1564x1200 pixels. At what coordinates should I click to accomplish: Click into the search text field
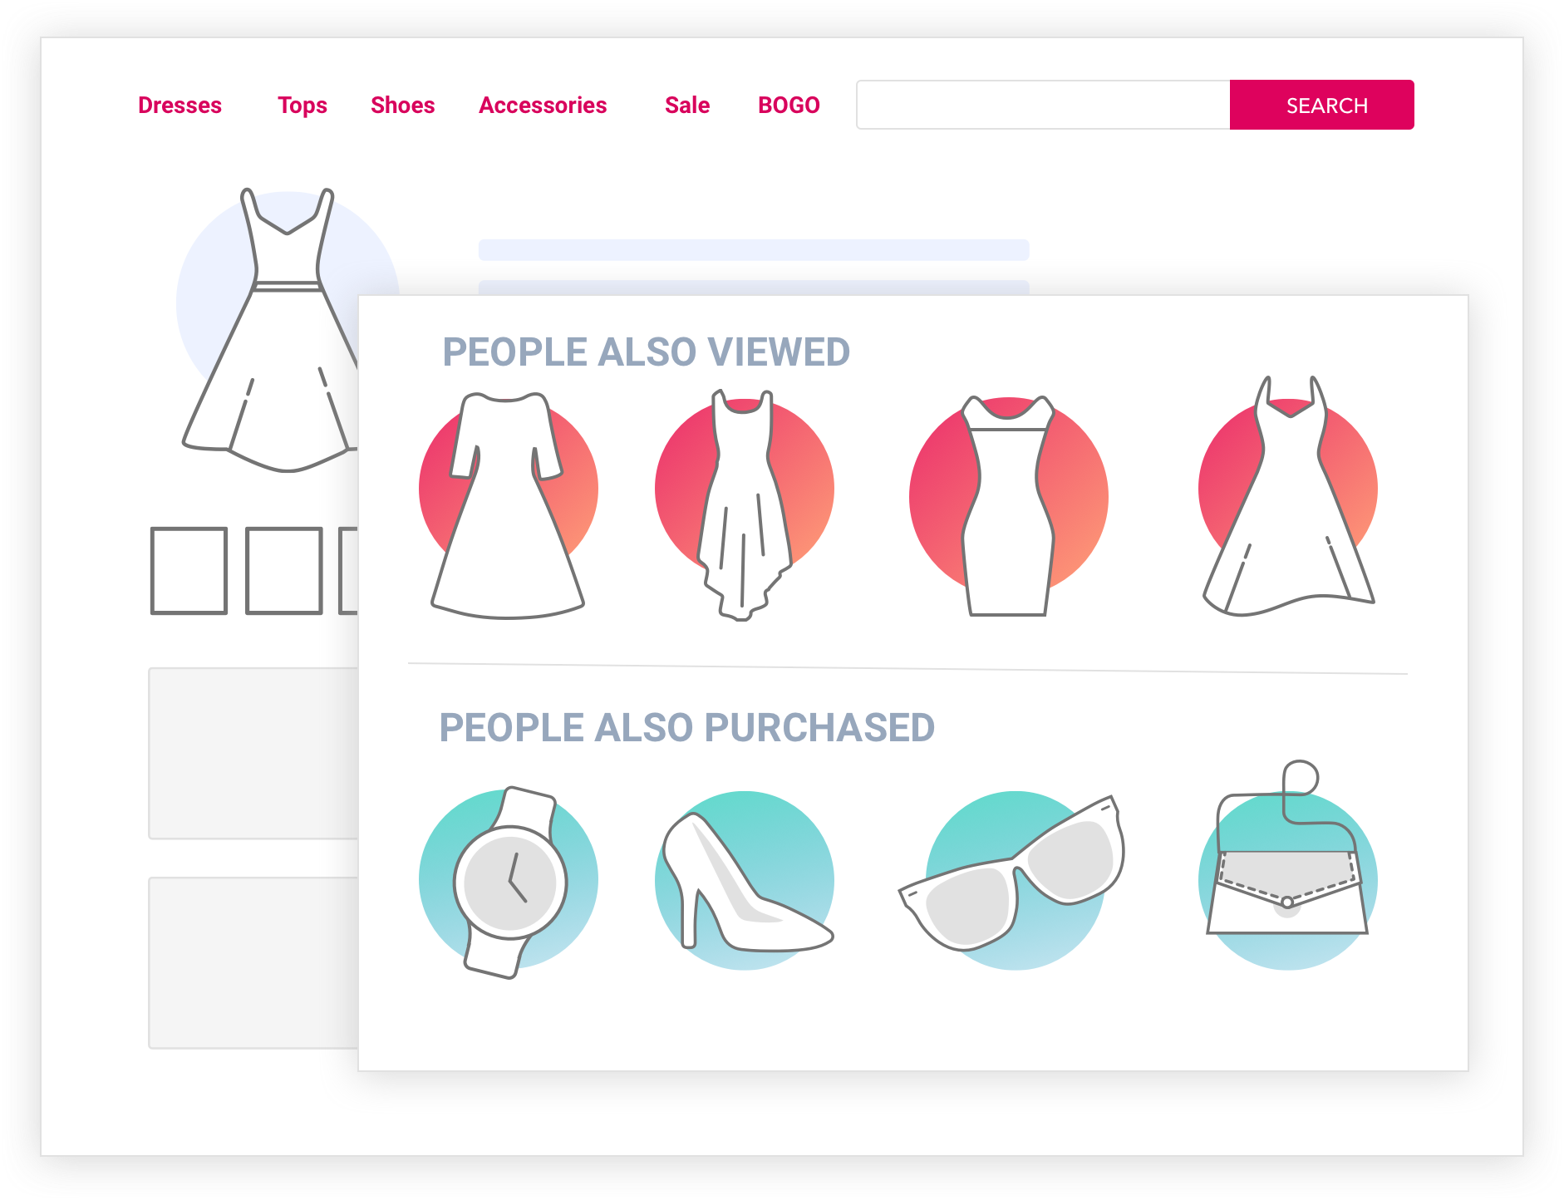coord(1043,105)
